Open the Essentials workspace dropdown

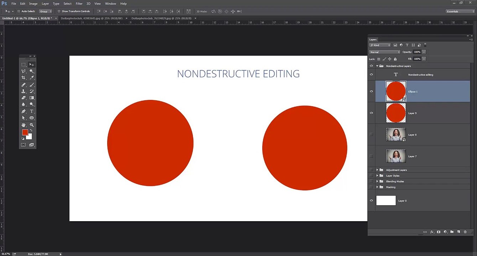pyautogui.click(x=460, y=11)
